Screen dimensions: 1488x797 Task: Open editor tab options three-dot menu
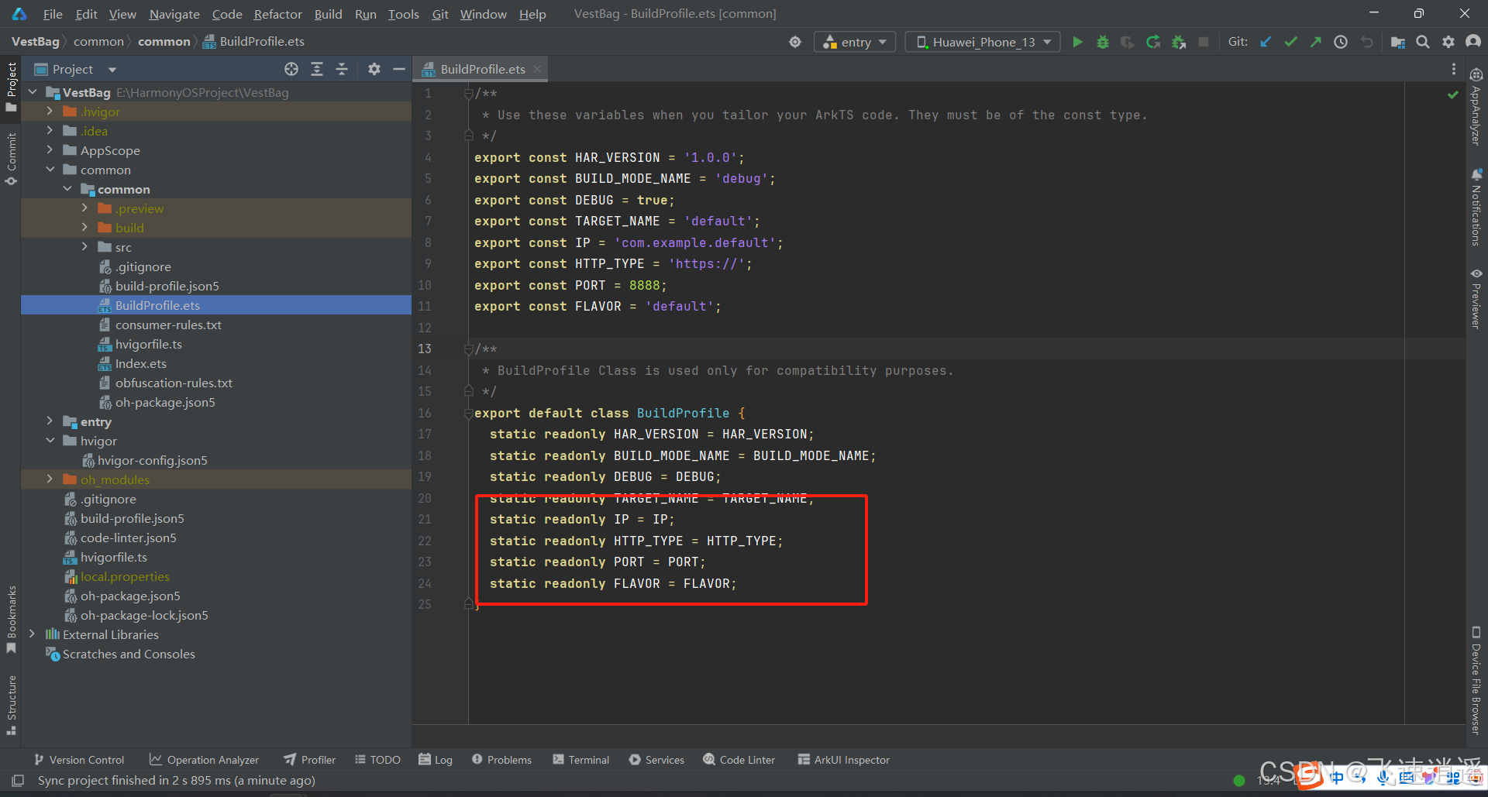point(1454,69)
